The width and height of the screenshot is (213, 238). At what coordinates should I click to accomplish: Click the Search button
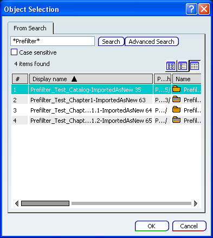click(111, 42)
